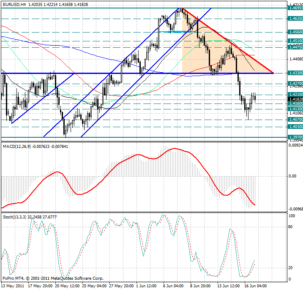Select the 1.4330 price level label
The height and width of the screenshot is (289, 303).
(x=295, y=73)
